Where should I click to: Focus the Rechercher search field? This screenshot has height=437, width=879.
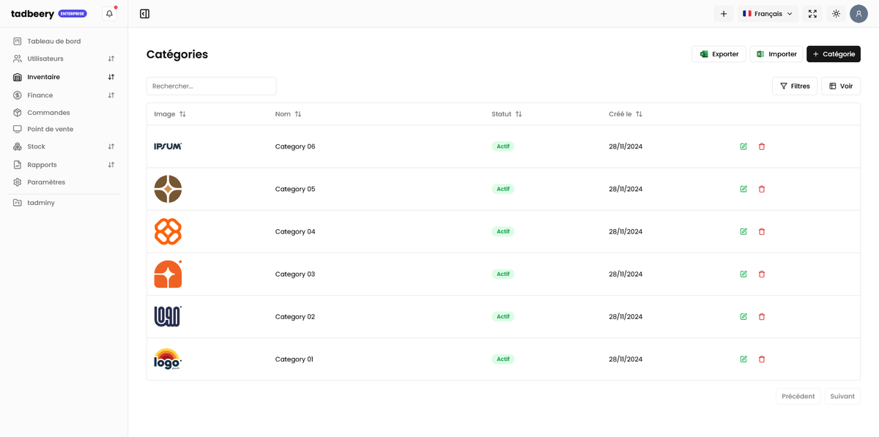[x=211, y=86]
